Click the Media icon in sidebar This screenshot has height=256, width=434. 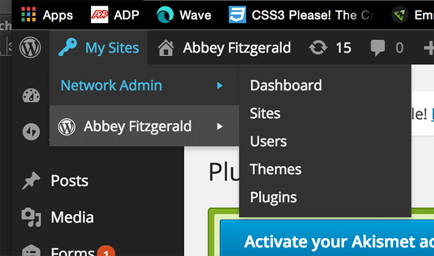point(30,217)
